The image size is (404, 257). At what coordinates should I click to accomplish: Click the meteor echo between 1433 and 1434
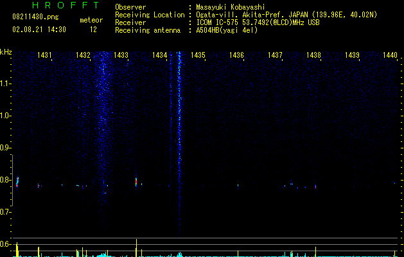(136, 182)
